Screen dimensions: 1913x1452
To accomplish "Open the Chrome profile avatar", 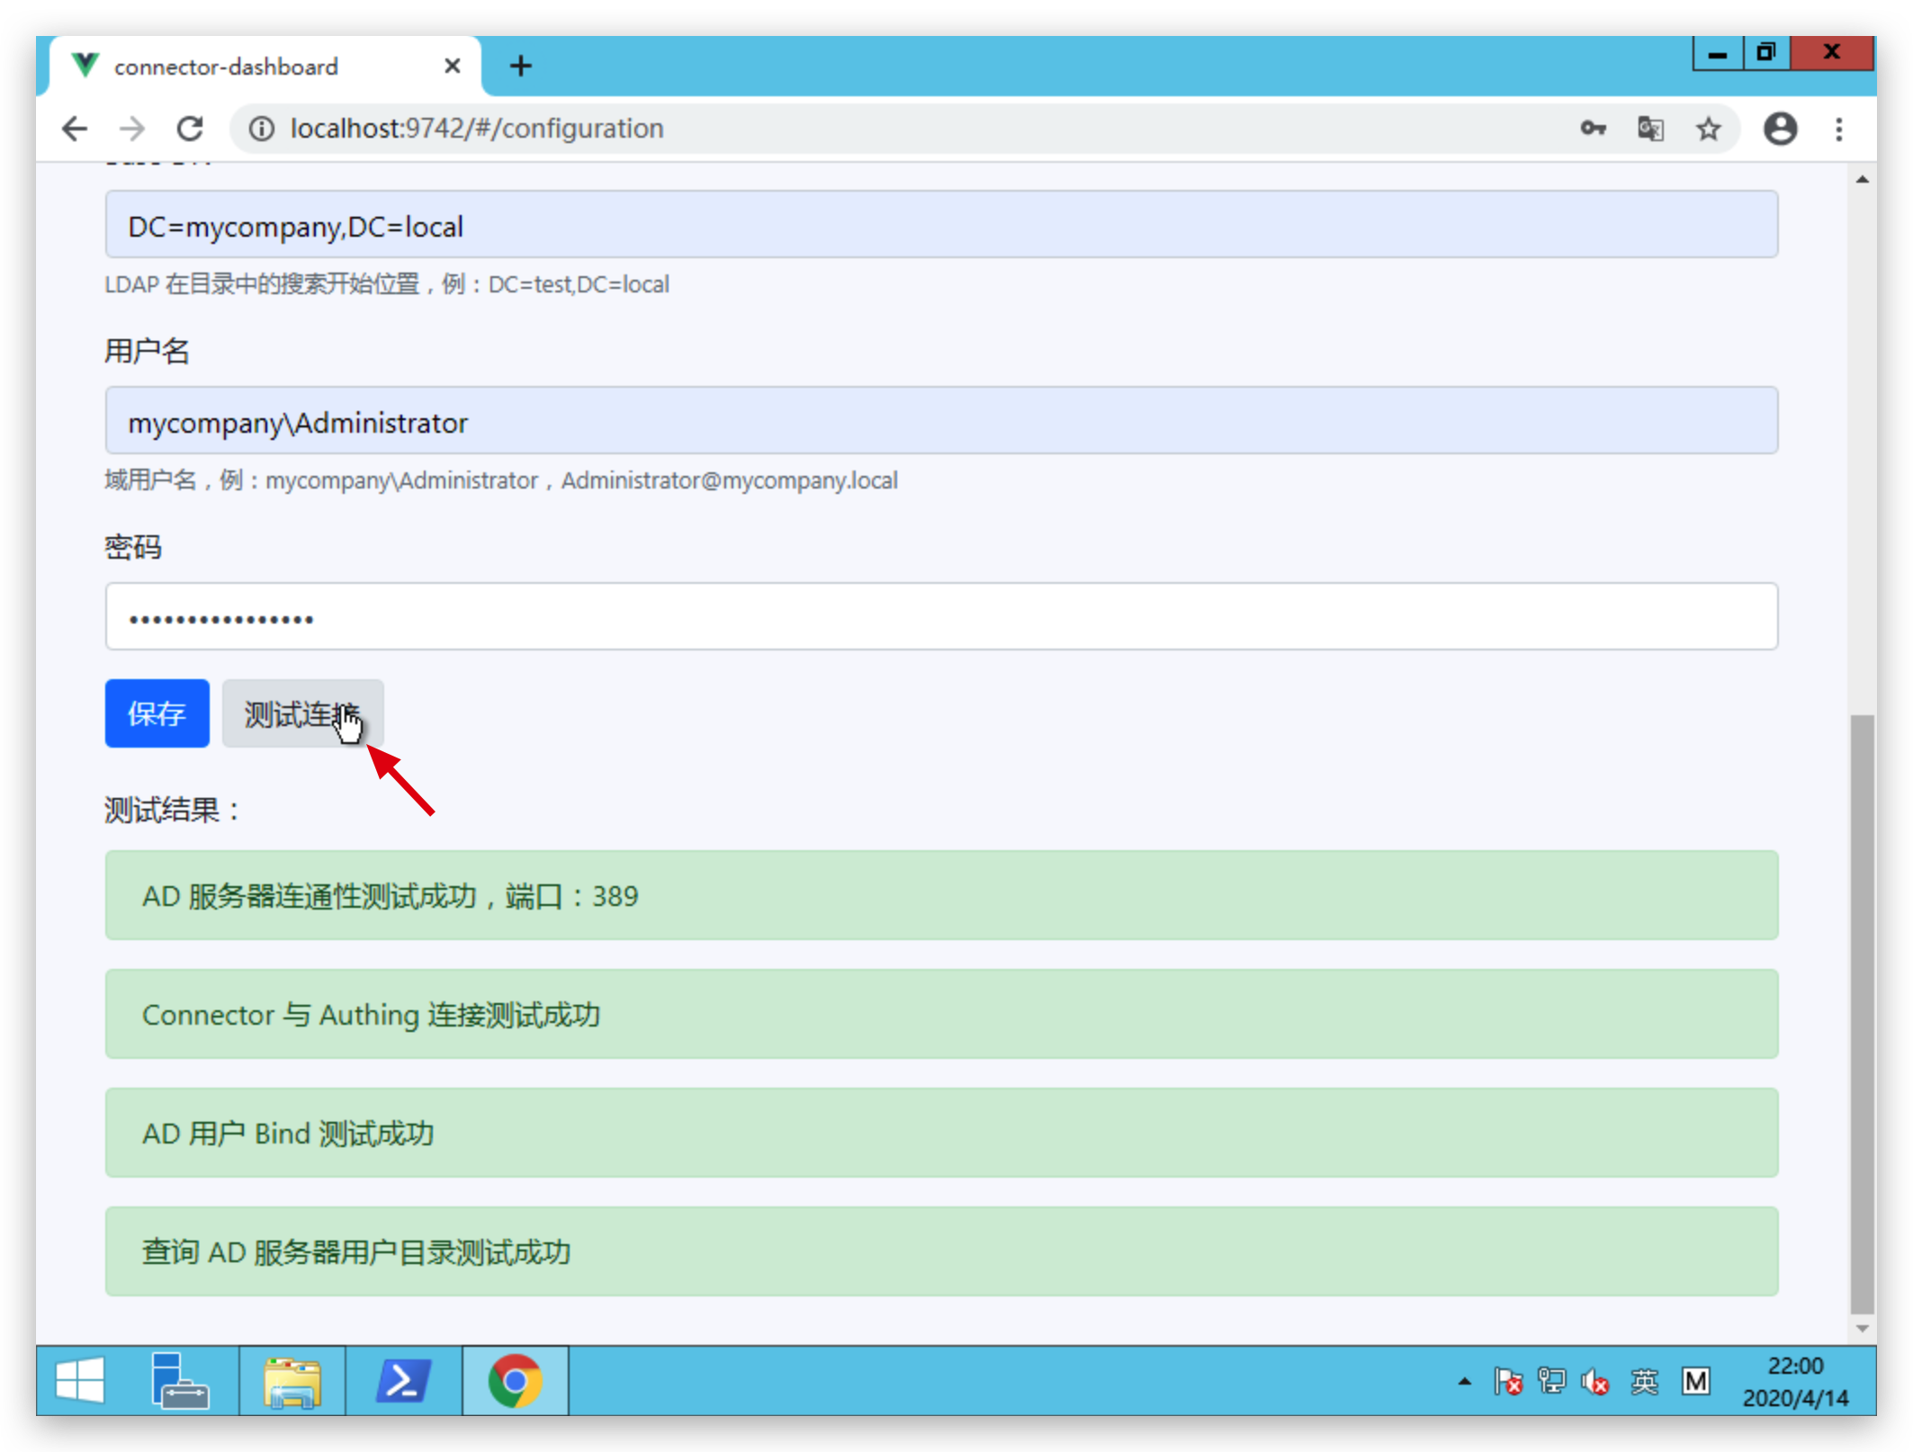I will pos(1779,129).
